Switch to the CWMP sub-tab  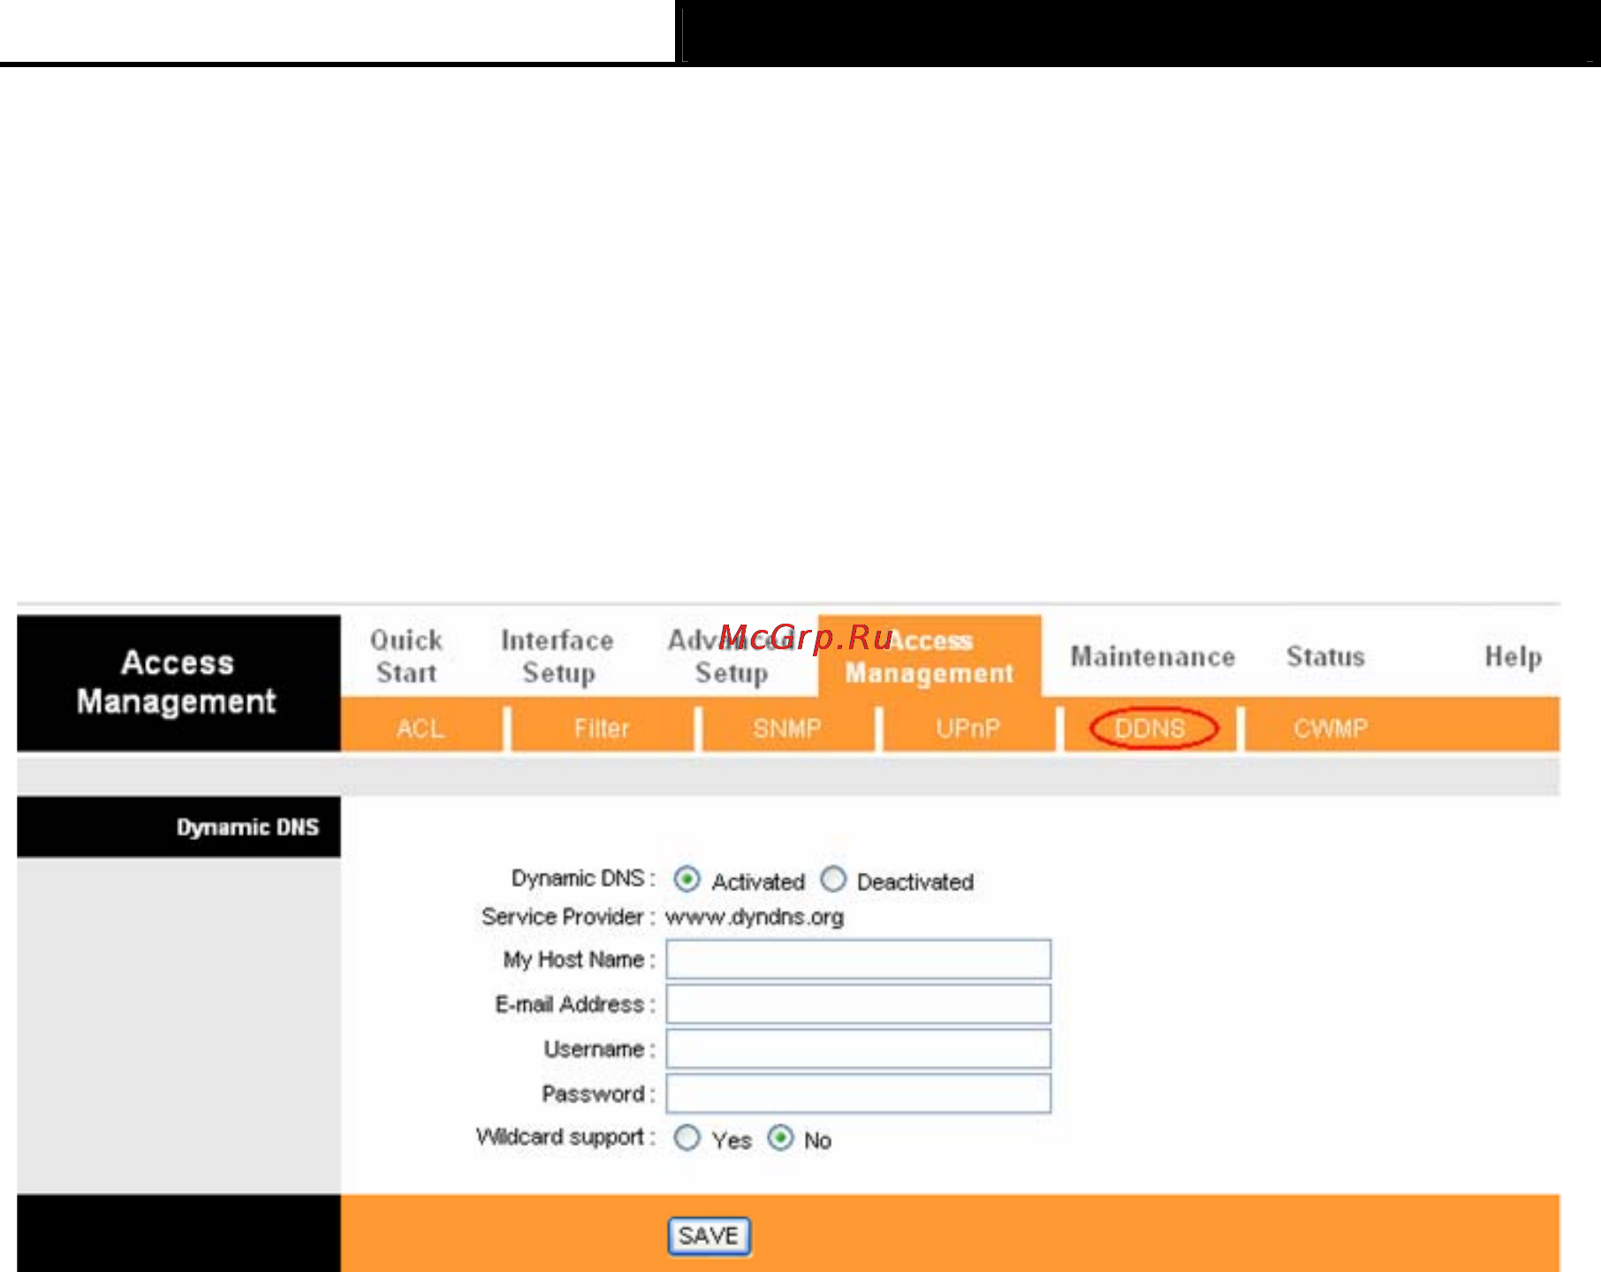(1331, 729)
